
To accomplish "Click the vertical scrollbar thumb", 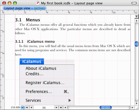I will [136, 44].
